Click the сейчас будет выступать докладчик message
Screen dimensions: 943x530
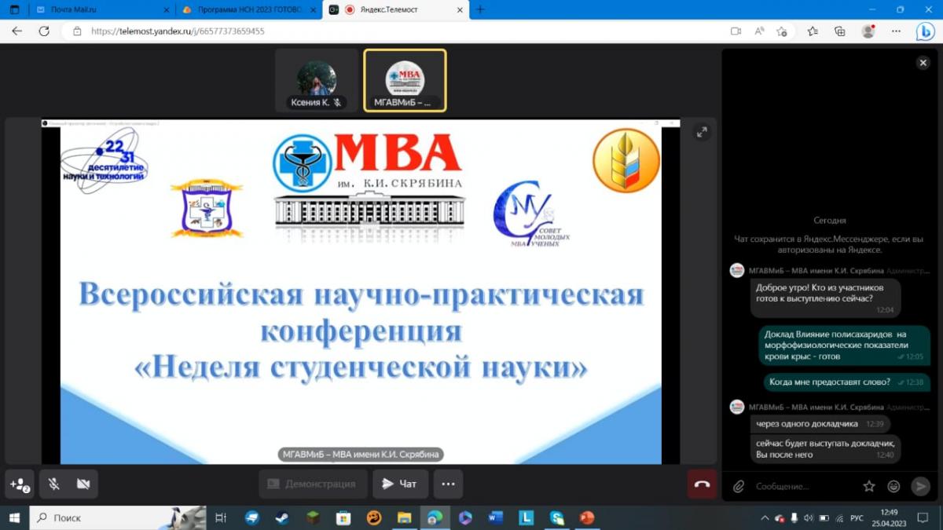coord(824,449)
